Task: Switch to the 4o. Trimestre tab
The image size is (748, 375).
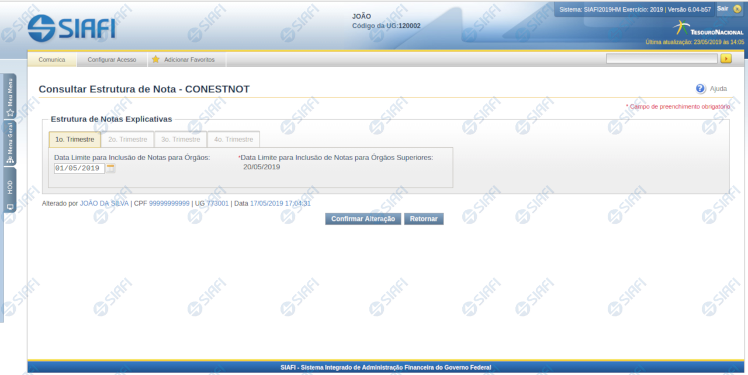Action: 234,140
